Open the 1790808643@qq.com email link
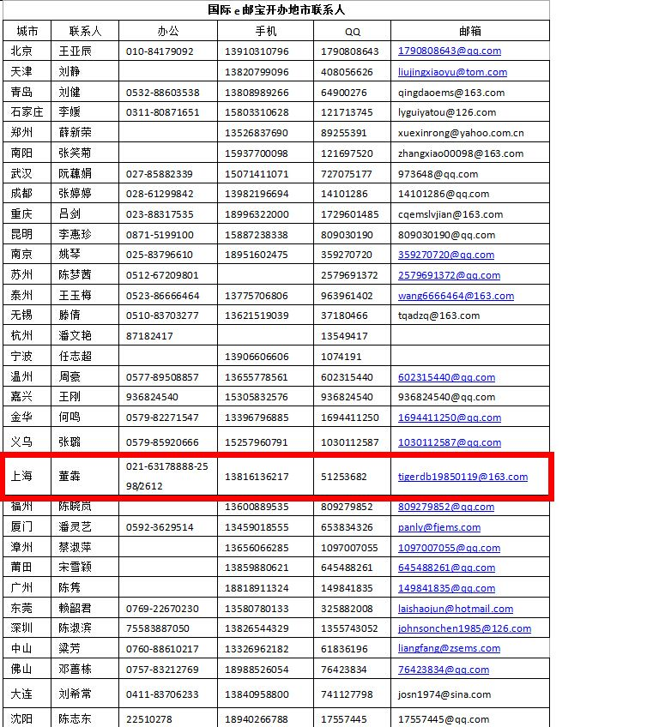This screenshot has width=659, height=727. click(450, 51)
